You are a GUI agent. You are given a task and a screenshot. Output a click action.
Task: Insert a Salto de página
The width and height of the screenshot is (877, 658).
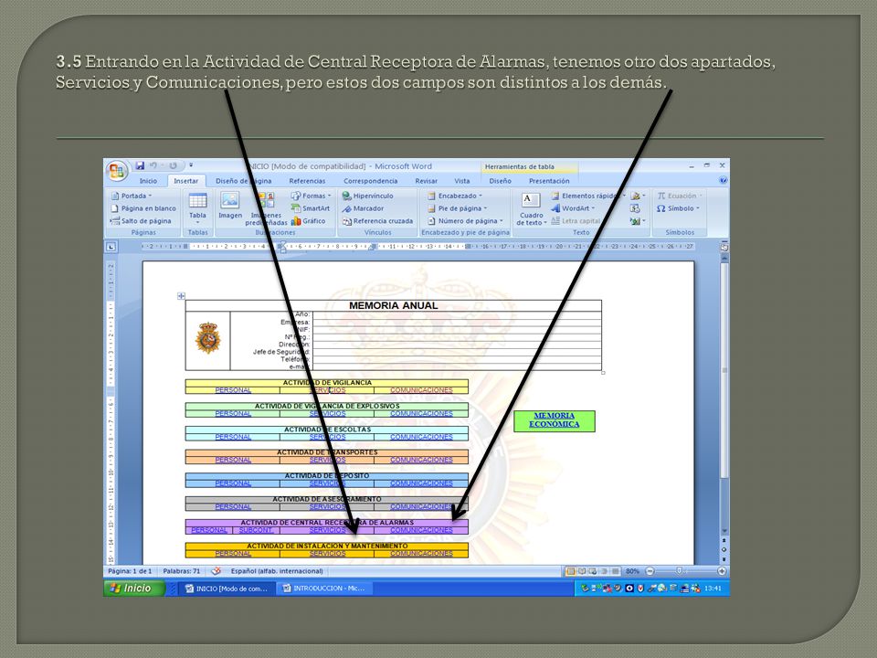(x=141, y=221)
